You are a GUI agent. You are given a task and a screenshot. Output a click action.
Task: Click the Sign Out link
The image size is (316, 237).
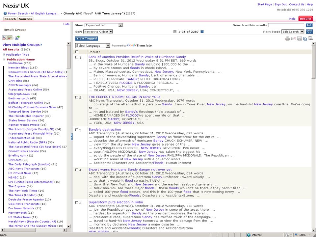click(x=280, y=4)
